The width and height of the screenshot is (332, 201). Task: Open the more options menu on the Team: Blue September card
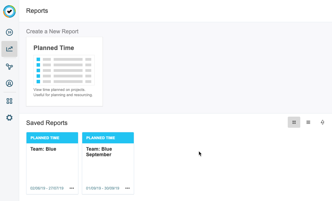(128, 188)
